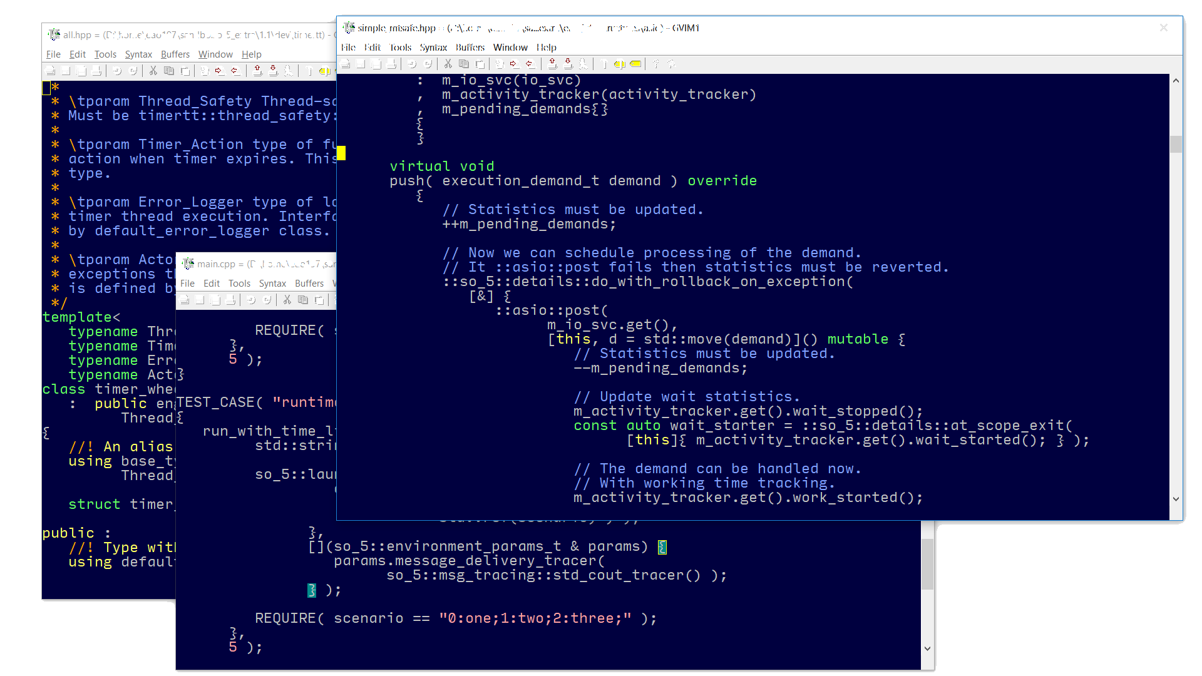Click Save icon in all.hpp window toolbar
The width and height of the screenshot is (1202, 676).
pos(66,71)
